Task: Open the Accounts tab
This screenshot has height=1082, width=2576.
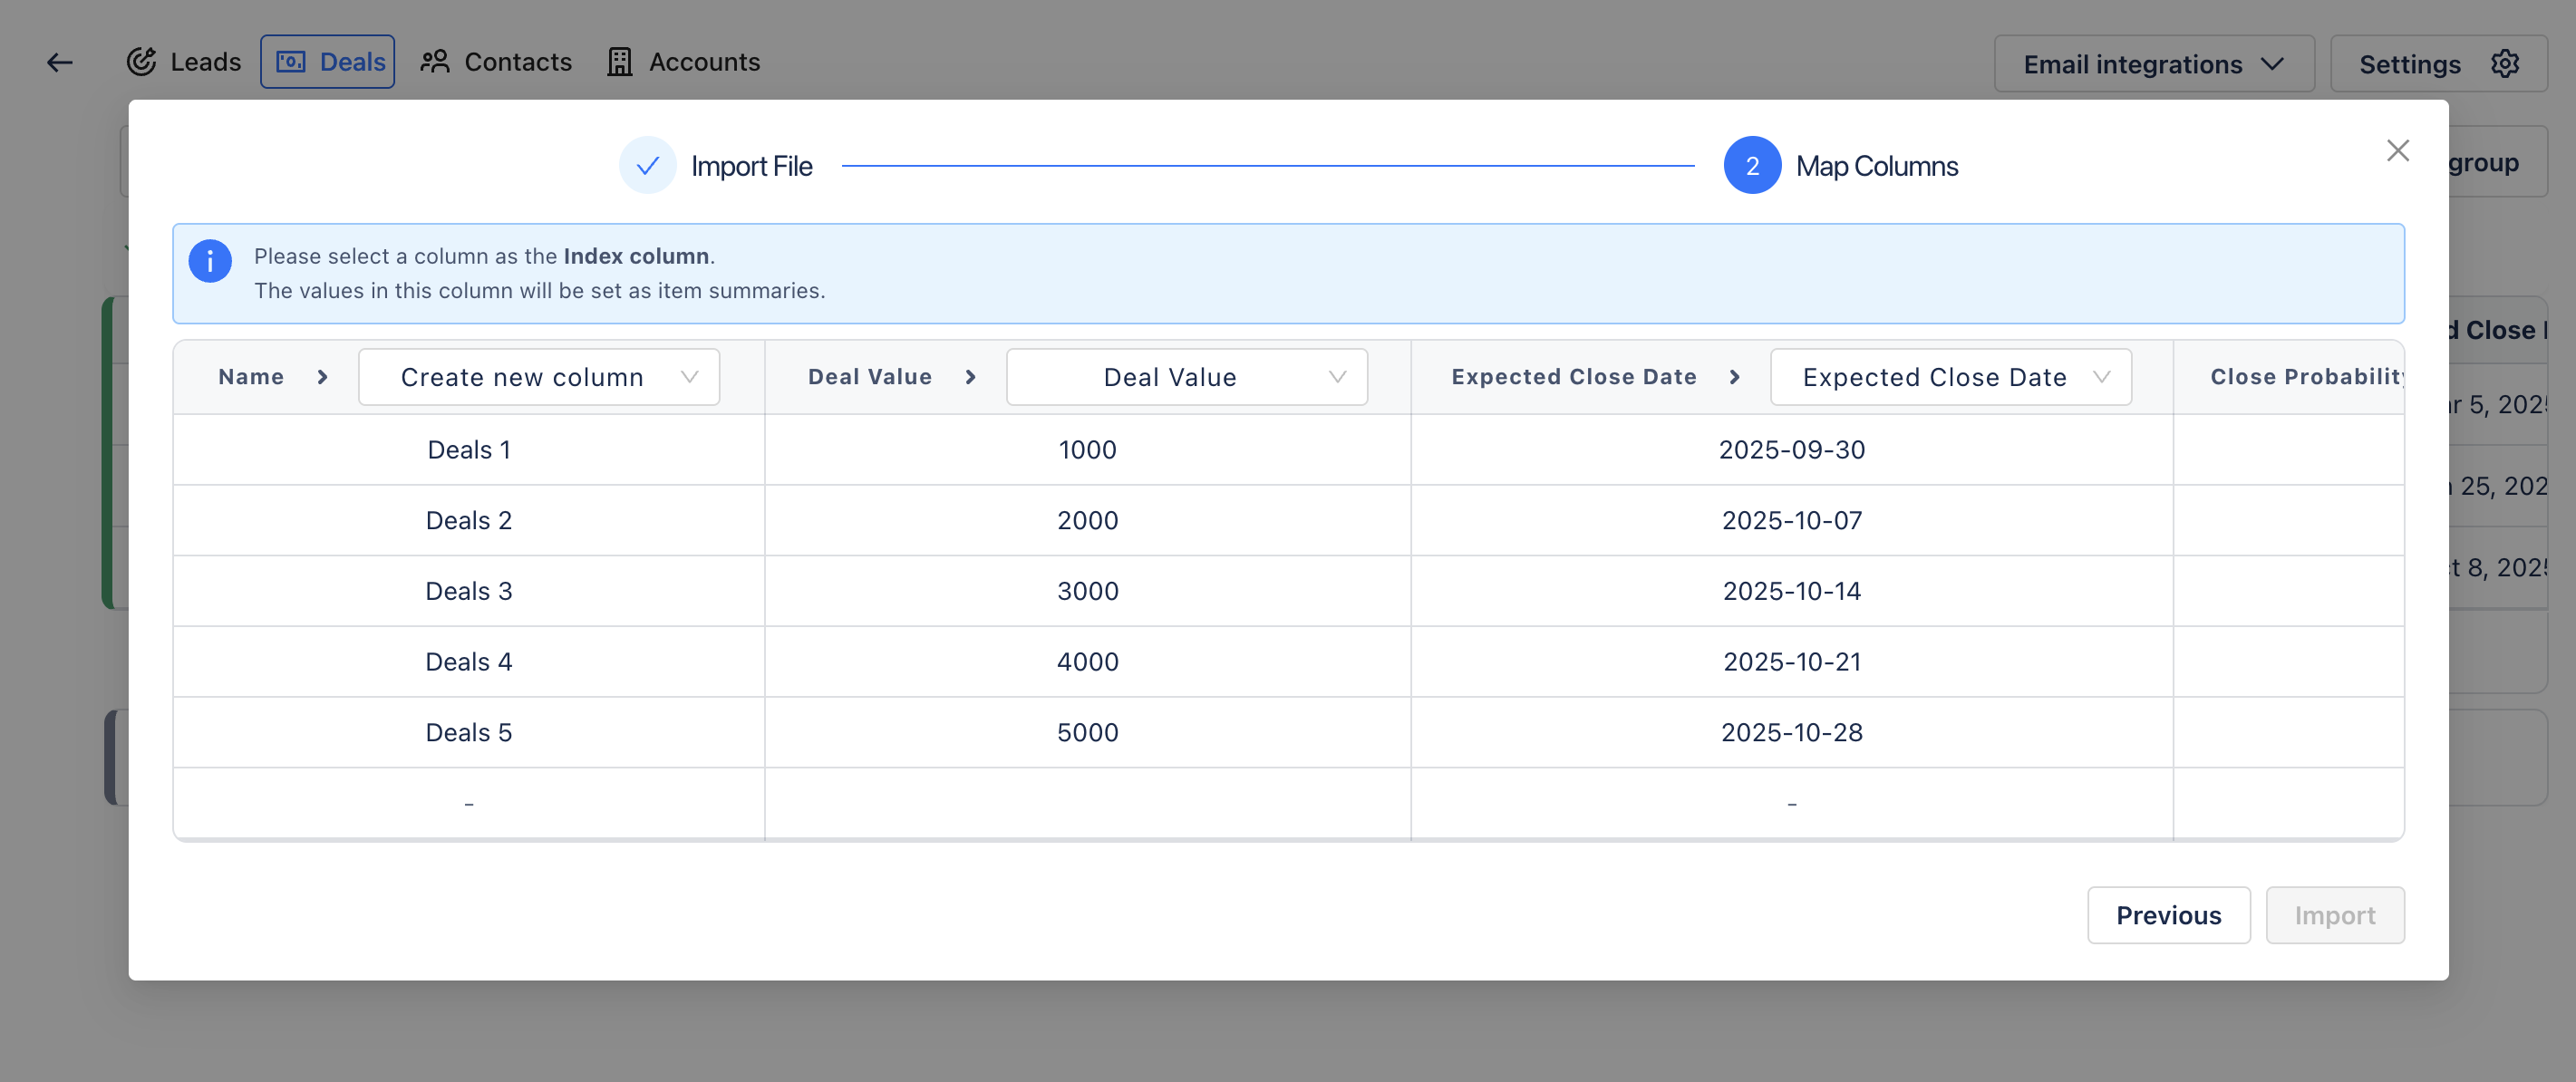Action: 684,62
